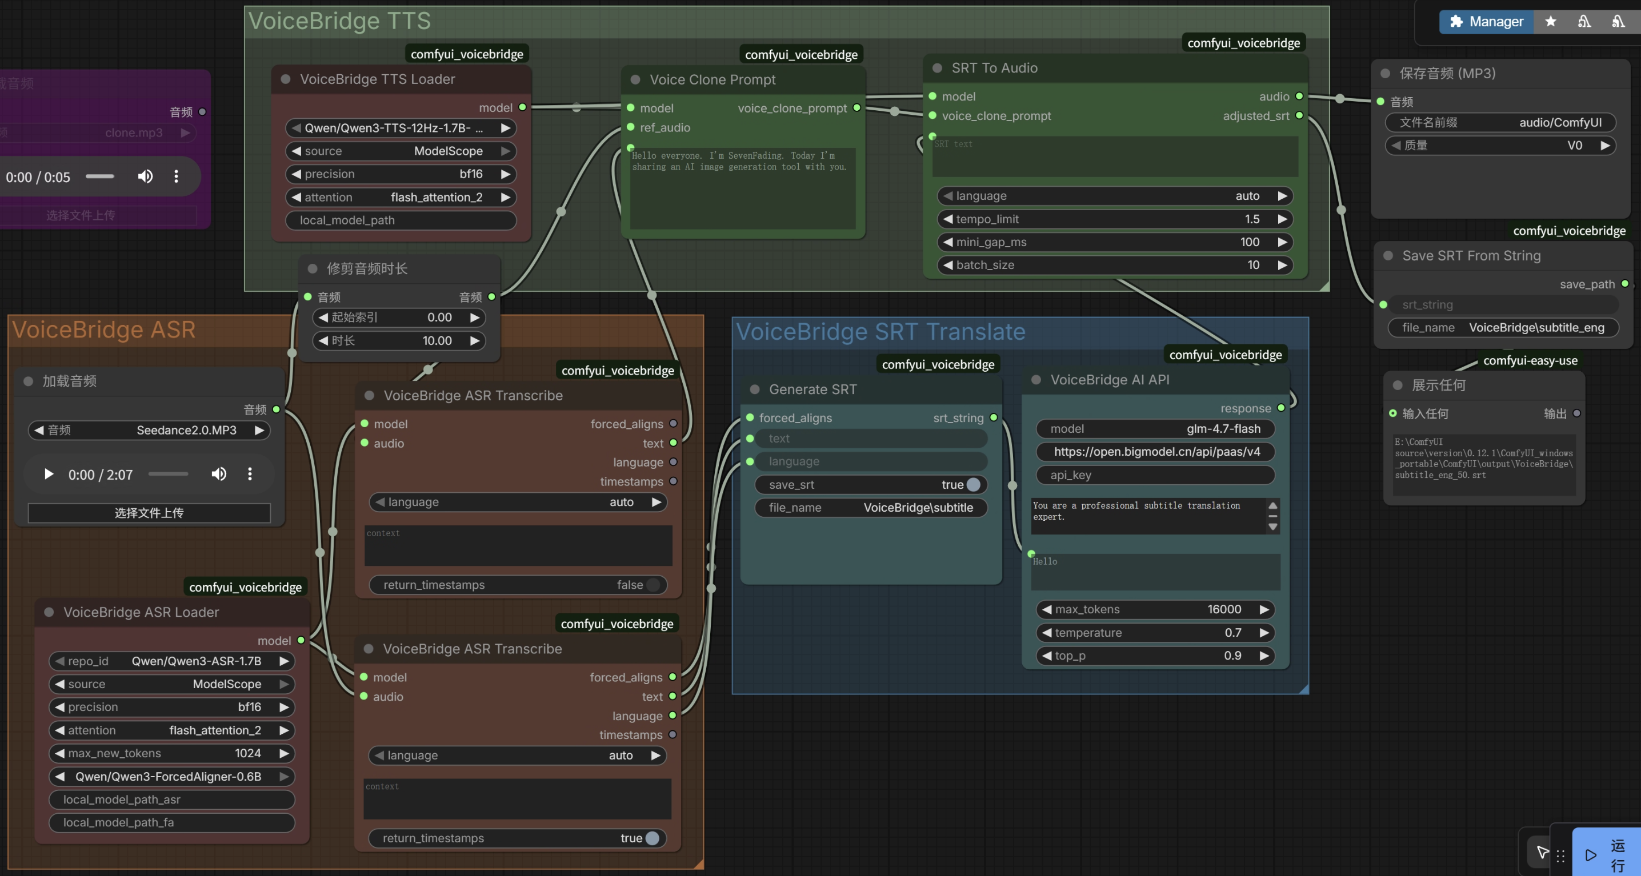Click the local_model_path_fa field
The height and width of the screenshot is (876, 1641).
[172, 822]
